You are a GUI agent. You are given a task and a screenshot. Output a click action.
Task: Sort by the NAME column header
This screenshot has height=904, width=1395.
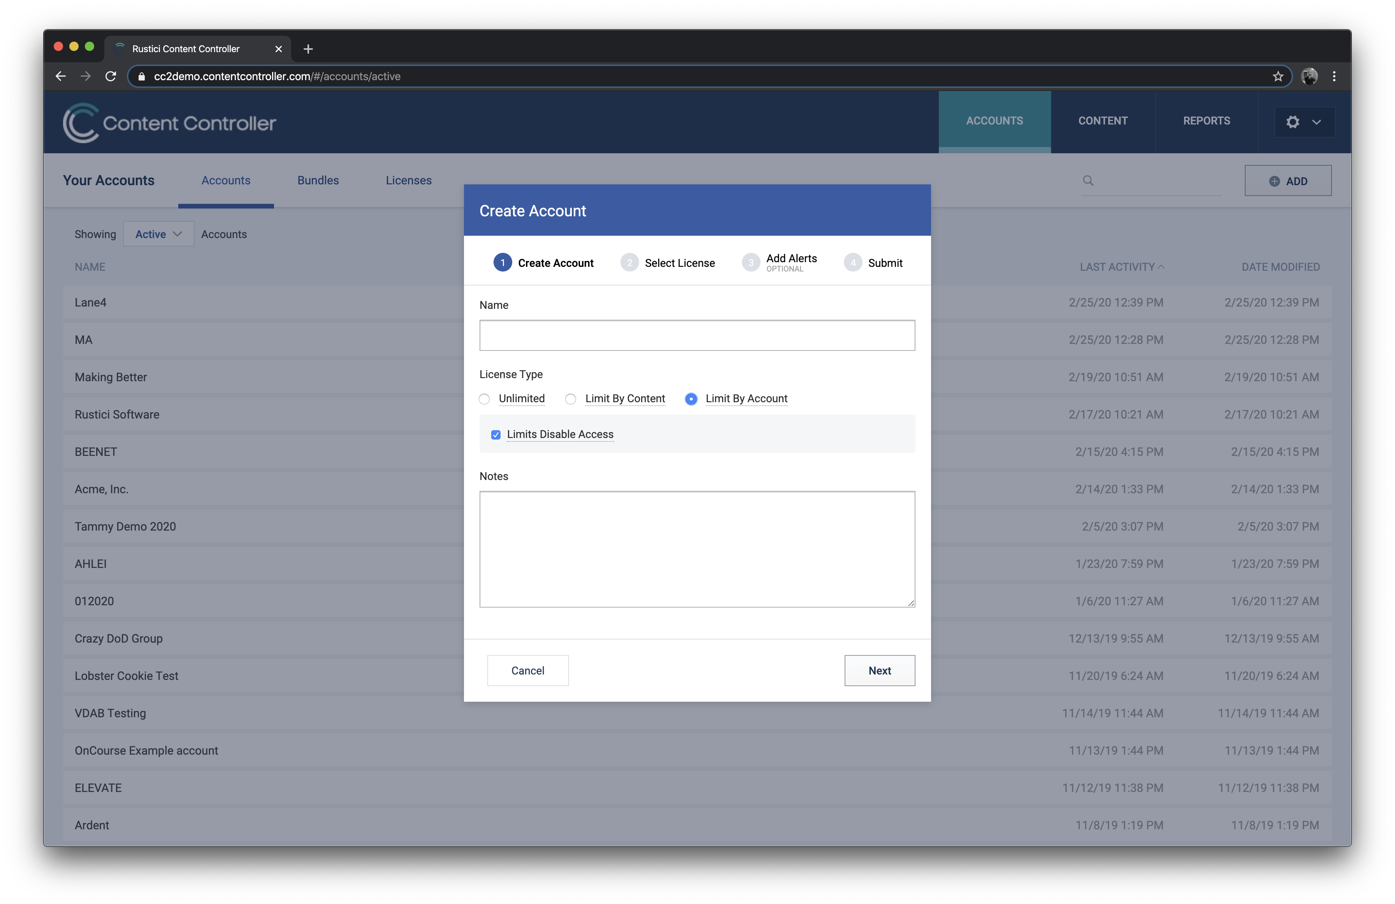pos(90,266)
